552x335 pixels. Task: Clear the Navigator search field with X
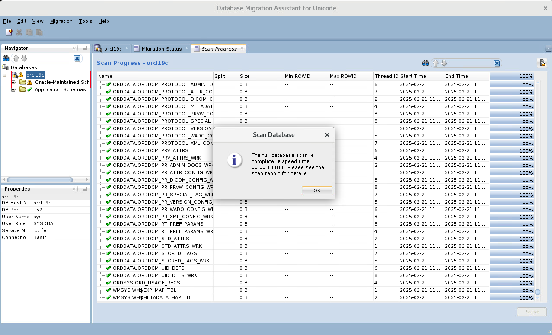[77, 58]
